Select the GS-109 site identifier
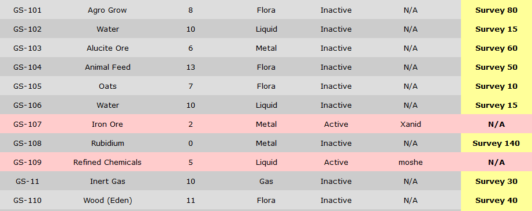This screenshot has width=532, height=211. tap(28, 162)
